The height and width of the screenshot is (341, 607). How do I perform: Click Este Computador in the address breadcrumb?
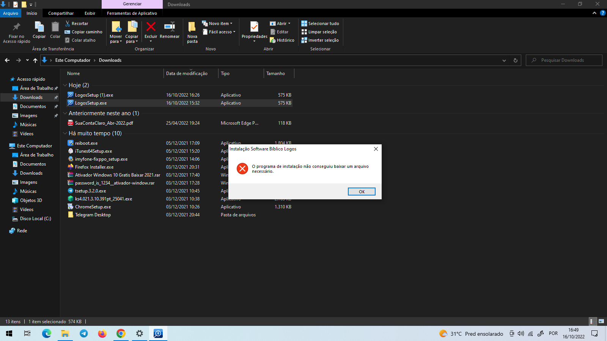pos(73,60)
